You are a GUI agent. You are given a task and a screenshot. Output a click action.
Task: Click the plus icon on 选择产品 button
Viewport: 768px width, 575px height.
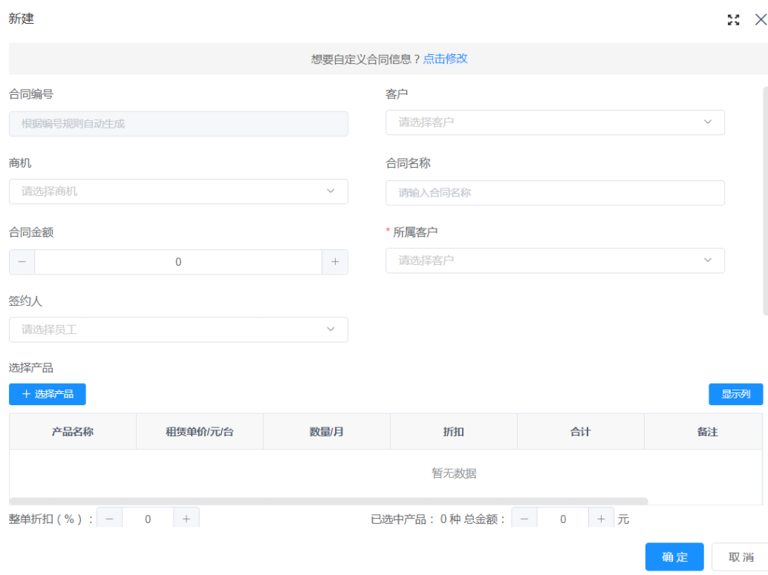27,394
